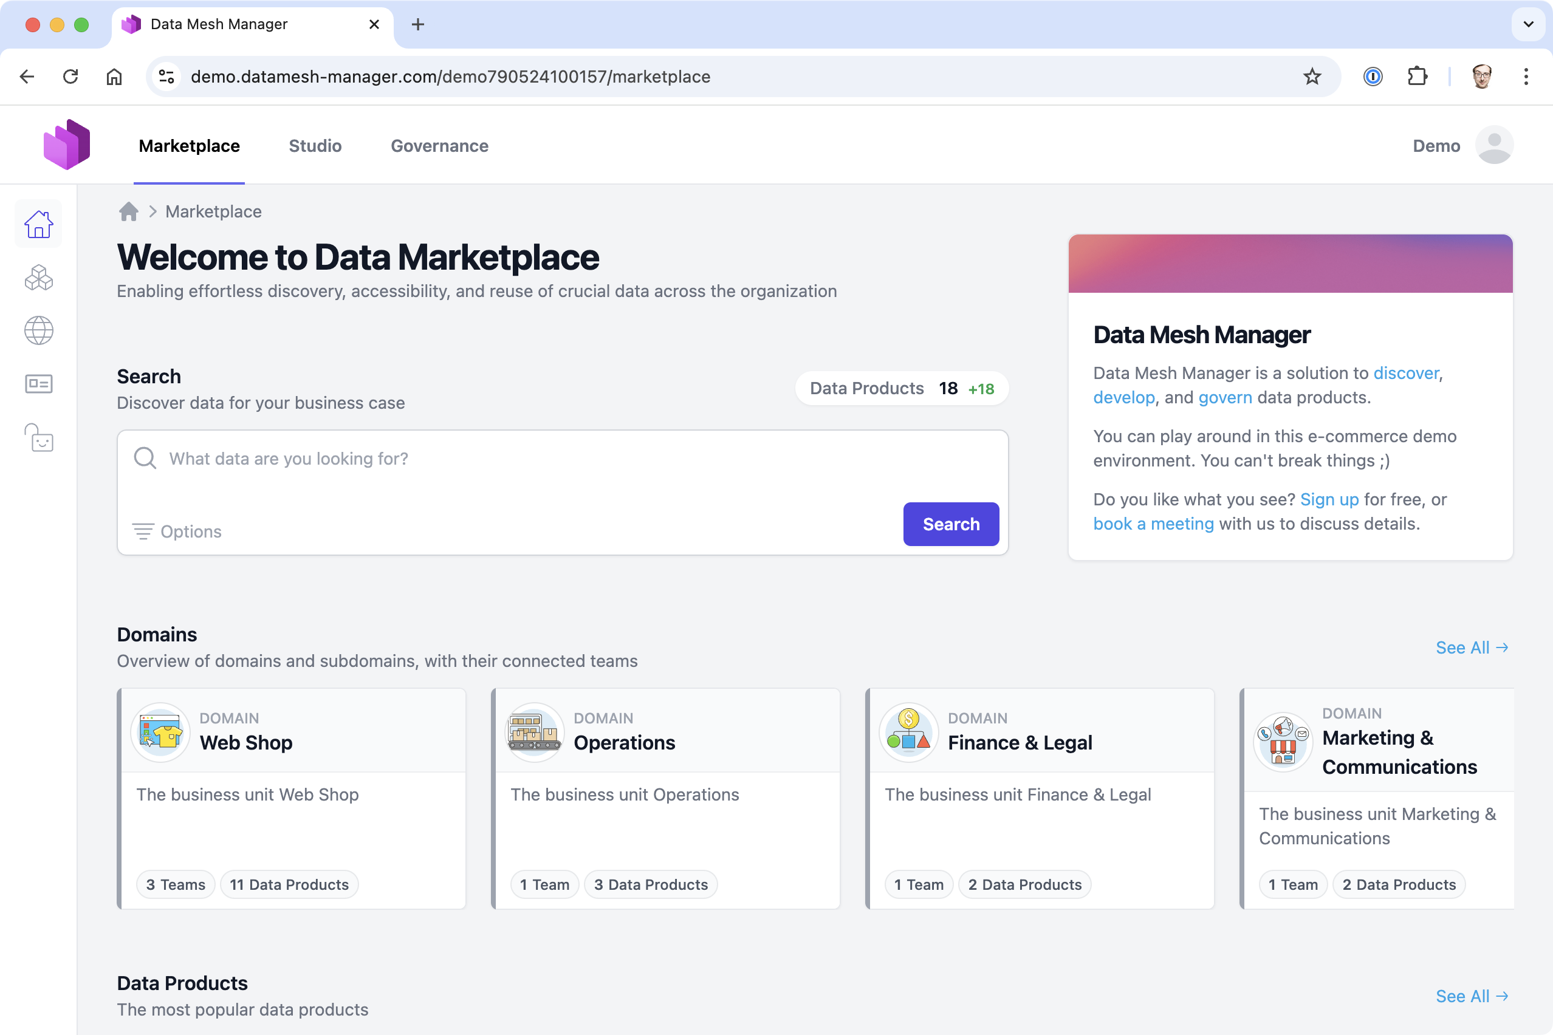Image resolution: width=1553 pixels, height=1035 pixels.
Task: Click the Data Mesh Manager logo
Action: point(67,145)
